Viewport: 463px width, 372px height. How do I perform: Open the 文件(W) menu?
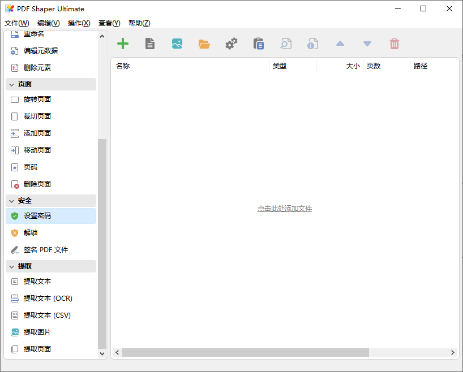17,23
